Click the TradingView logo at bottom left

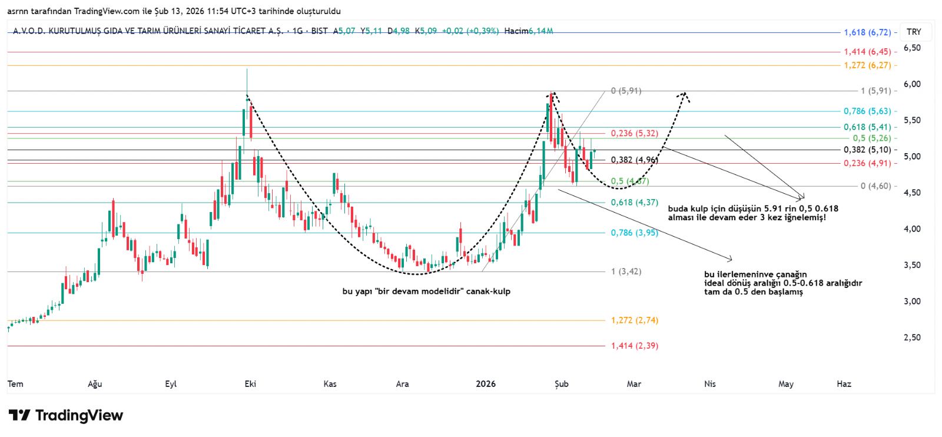[66, 416]
